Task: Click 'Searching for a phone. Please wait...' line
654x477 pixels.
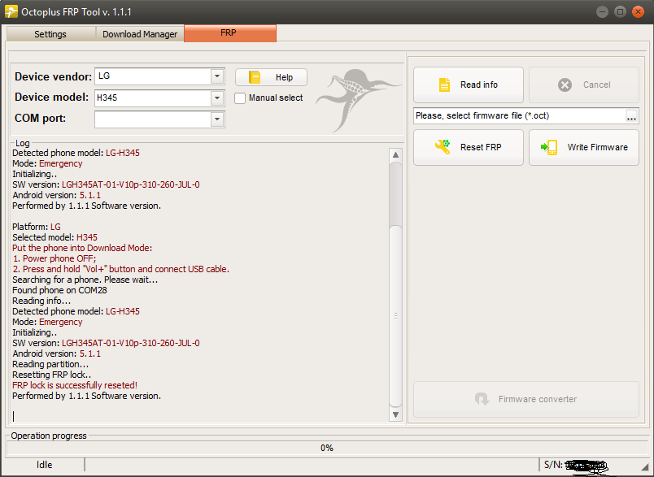Action: (x=85, y=280)
